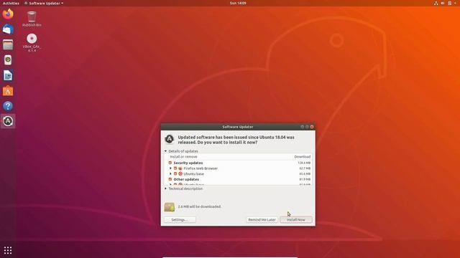Select the Other updates row text
Viewport: 460px width, 258px height.
(186, 179)
